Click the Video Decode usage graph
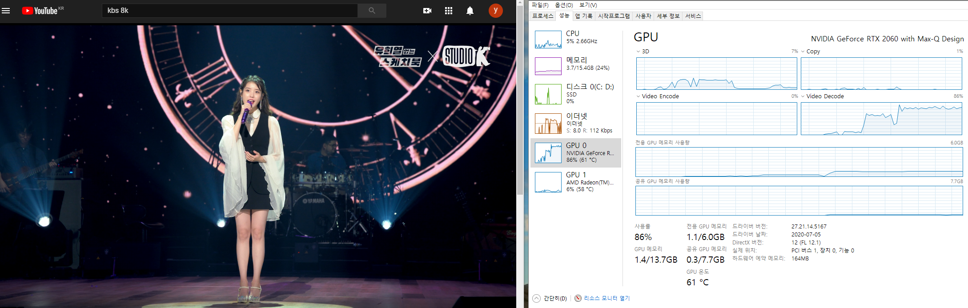The image size is (968, 308). 881,119
